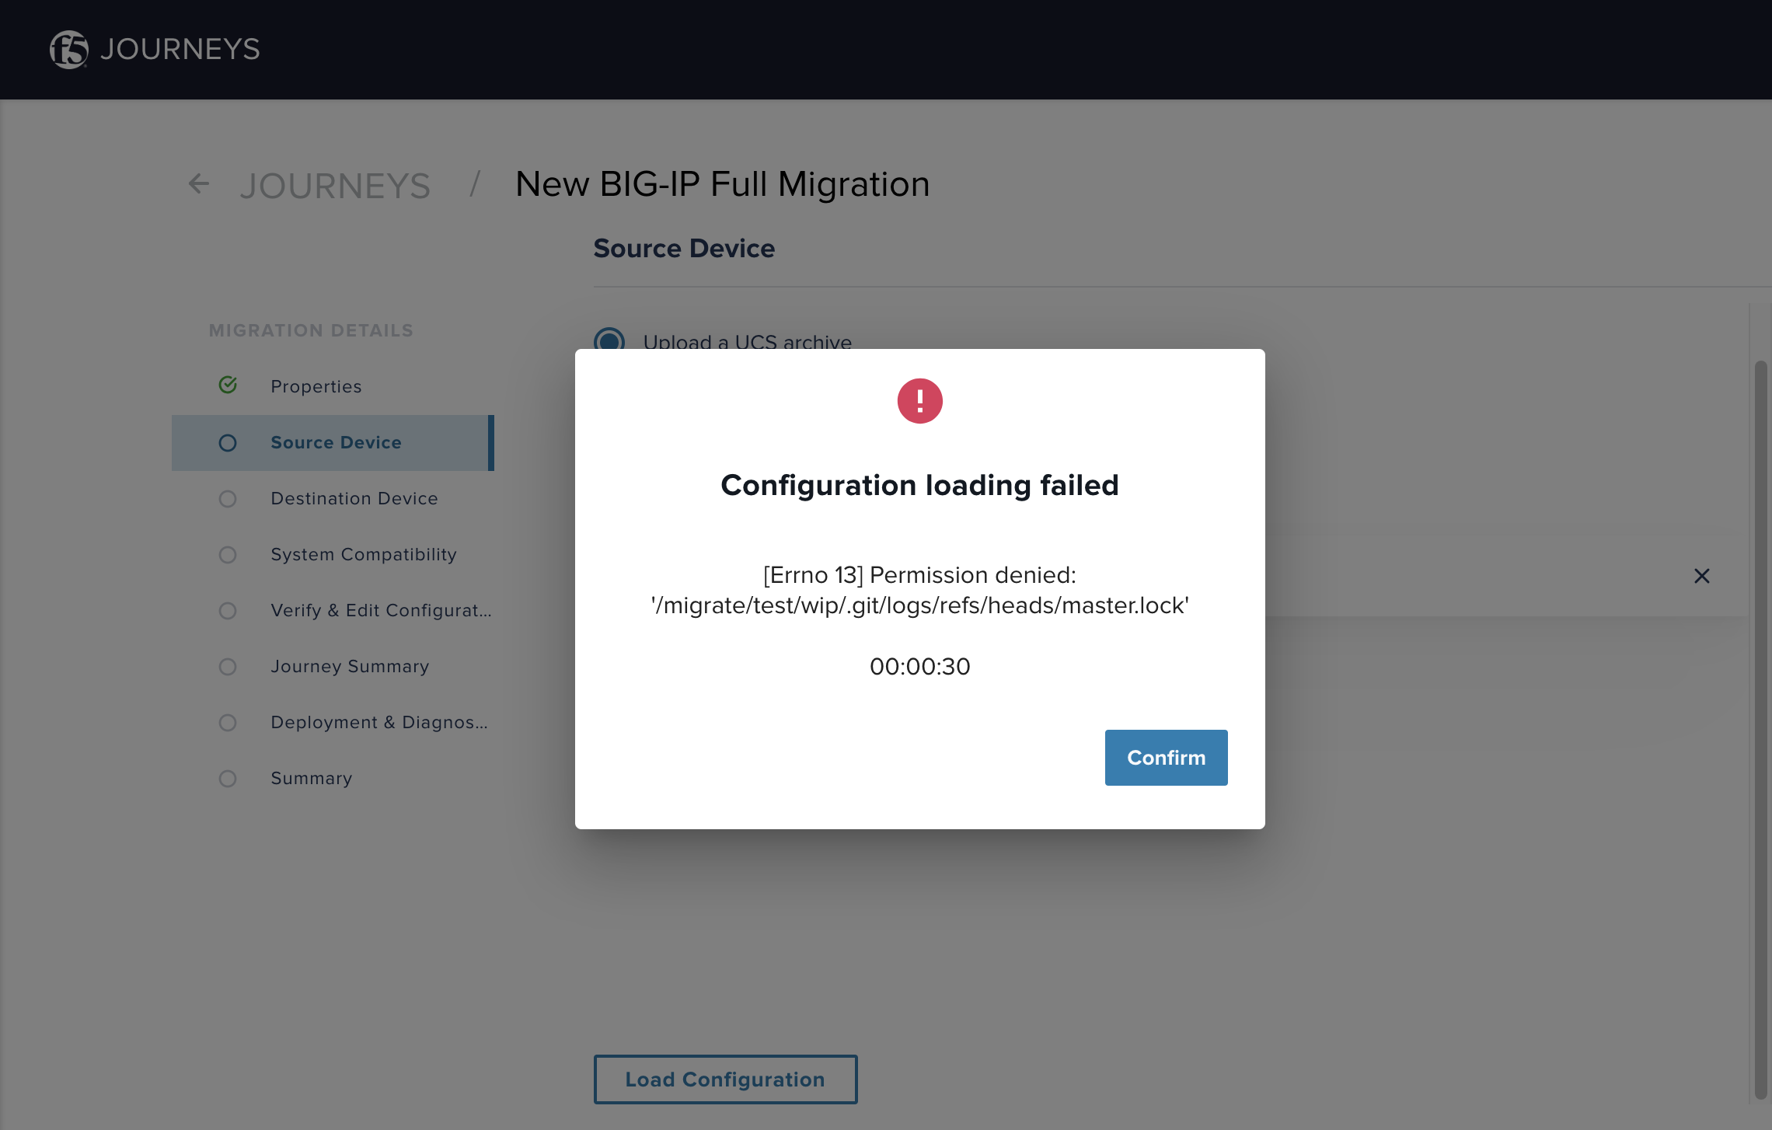Select the Summary step
This screenshot has height=1130, width=1772.
pos(311,778)
